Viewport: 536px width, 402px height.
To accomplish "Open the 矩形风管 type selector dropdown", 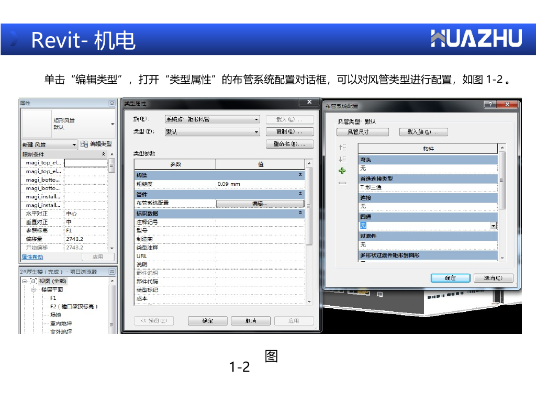I will [x=113, y=124].
